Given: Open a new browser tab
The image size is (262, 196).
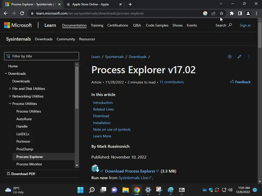Looking at the screenshot, I should tap(130, 5).
